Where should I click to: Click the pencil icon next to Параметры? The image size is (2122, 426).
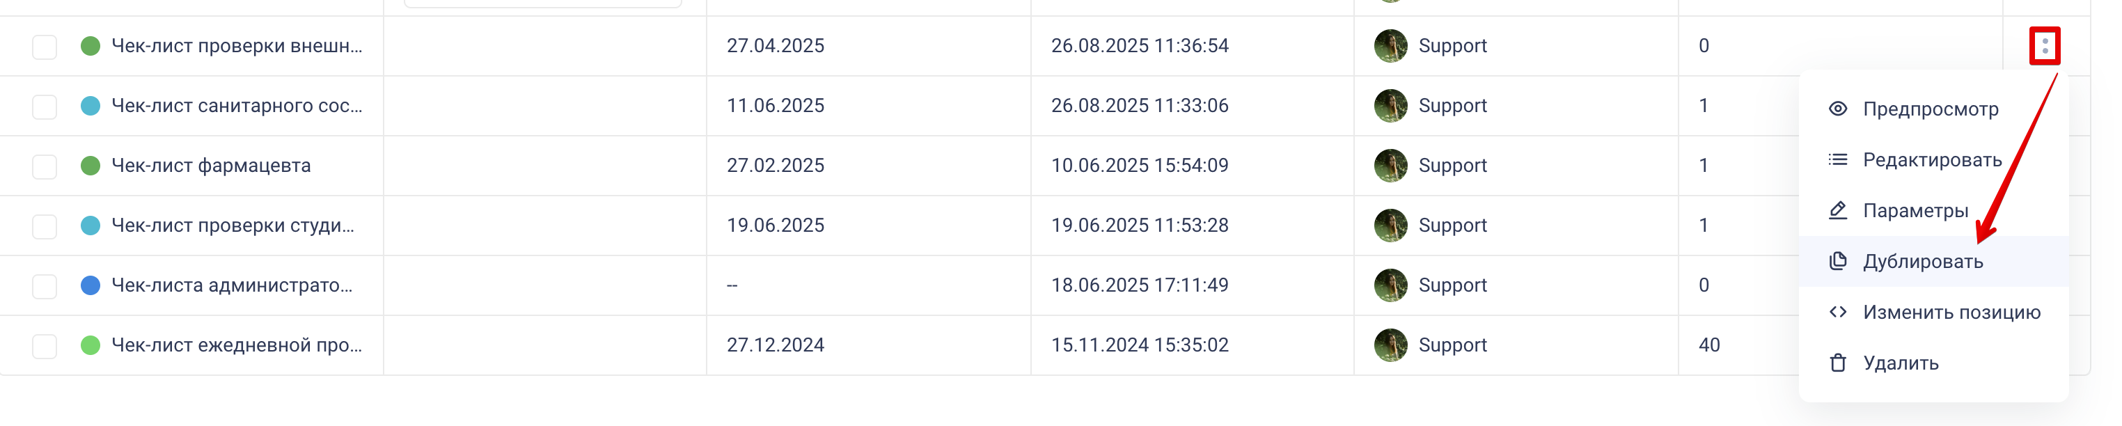point(1837,210)
